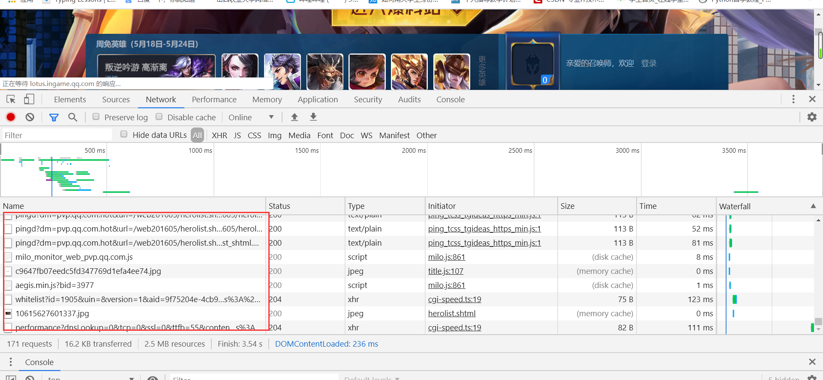
Task: Filter requests by Manifest type
Action: (x=394, y=135)
